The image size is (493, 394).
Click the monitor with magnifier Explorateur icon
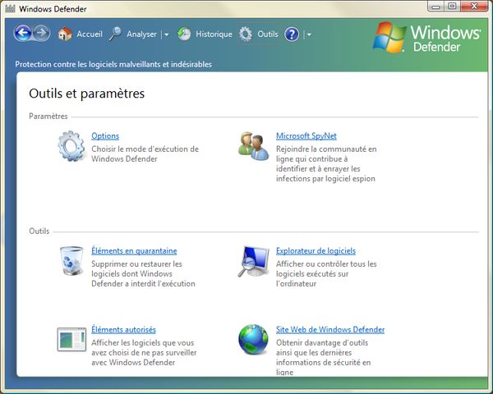253,261
